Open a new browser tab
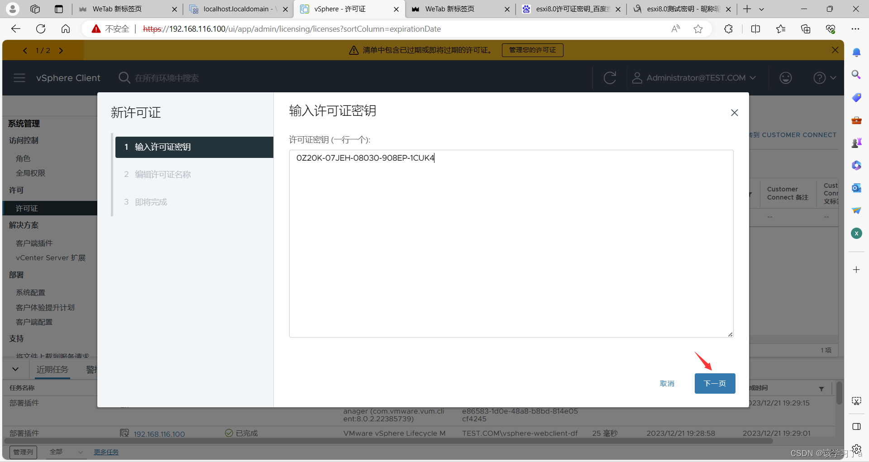The image size is (869, 462). (x=747, y=9)
